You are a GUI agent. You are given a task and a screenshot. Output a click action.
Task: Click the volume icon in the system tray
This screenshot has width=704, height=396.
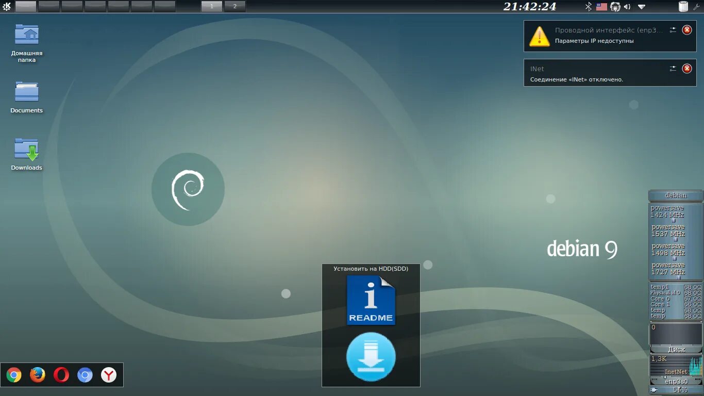pos(627,7)
